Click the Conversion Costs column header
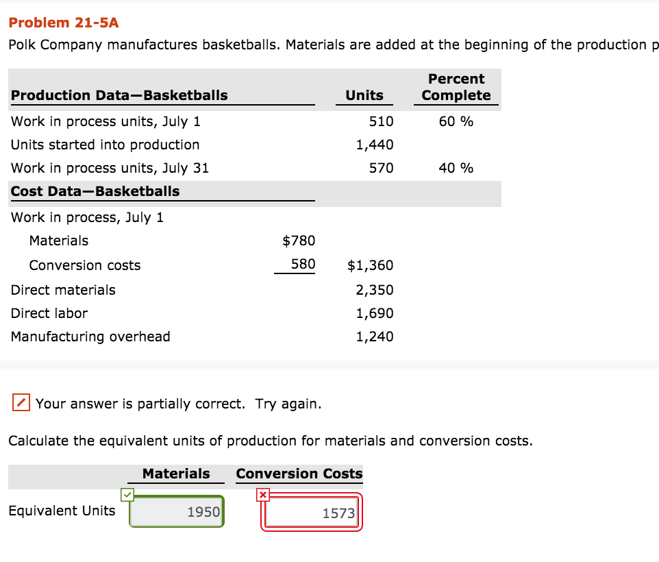This screenshot has width=659, height=562. [x=299, y=474]
